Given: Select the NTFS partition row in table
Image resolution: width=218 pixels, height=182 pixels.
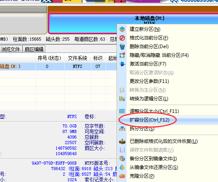Looking at the screenshot, I should click(58, 66).
